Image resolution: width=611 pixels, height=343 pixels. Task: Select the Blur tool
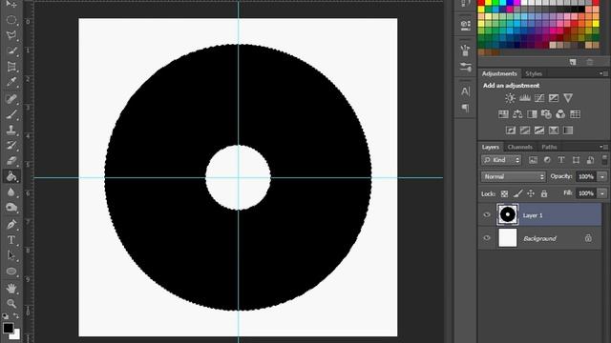[x=11, y=192]
